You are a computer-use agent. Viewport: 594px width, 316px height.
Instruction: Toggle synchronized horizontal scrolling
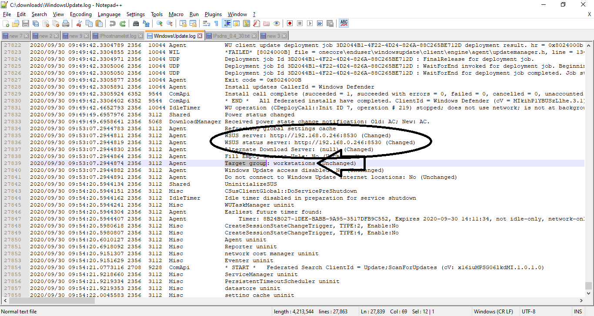193,23
